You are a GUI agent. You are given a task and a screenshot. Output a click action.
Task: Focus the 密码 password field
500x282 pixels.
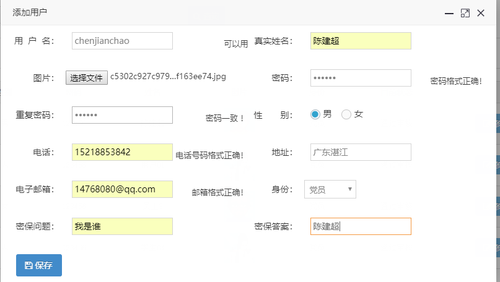[x=361, y=78]
